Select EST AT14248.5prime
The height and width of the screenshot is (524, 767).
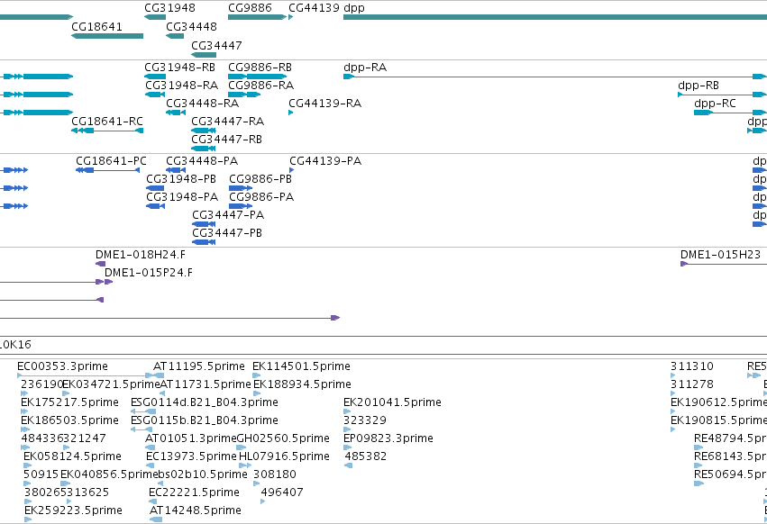tap(196, 510)
